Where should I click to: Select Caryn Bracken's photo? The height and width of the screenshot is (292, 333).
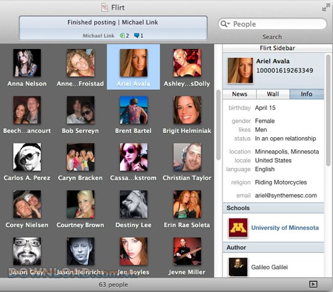coord(80,157)
